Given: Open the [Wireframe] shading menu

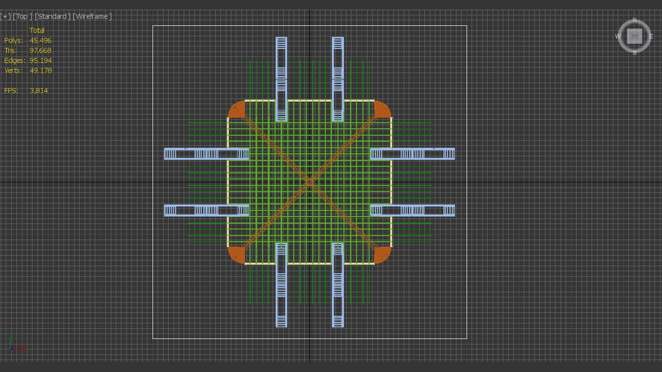Looking at the screenshot, I should point(92,17).
